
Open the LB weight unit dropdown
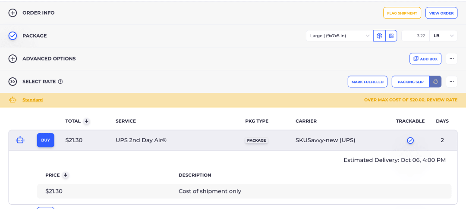(444, 36)
